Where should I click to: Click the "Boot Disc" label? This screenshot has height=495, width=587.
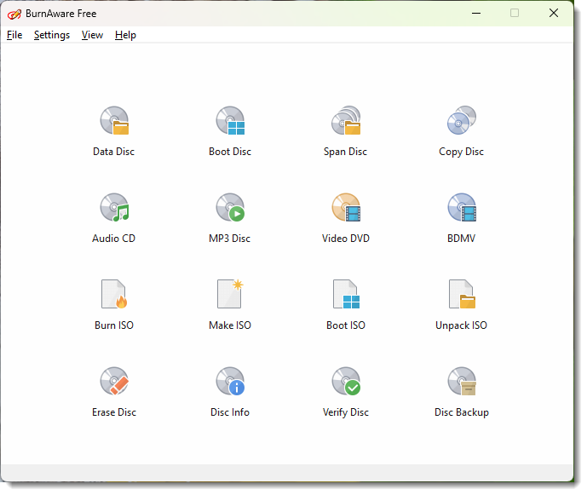tap(230, 152)
